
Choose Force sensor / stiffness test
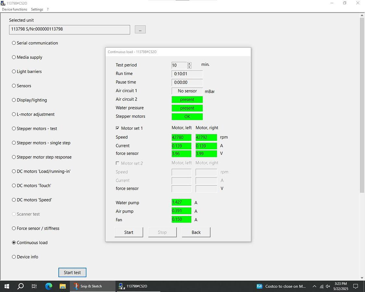[14, 228]
